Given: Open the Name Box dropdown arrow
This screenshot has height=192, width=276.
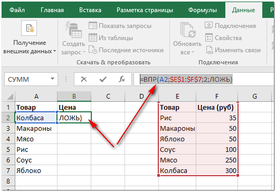Looking at the screenshot, I should coord(52,79).
